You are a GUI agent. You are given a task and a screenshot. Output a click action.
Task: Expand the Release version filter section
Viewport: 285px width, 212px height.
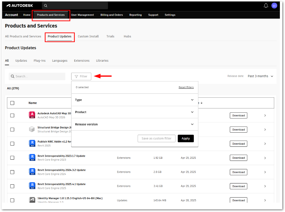[135, 124]
